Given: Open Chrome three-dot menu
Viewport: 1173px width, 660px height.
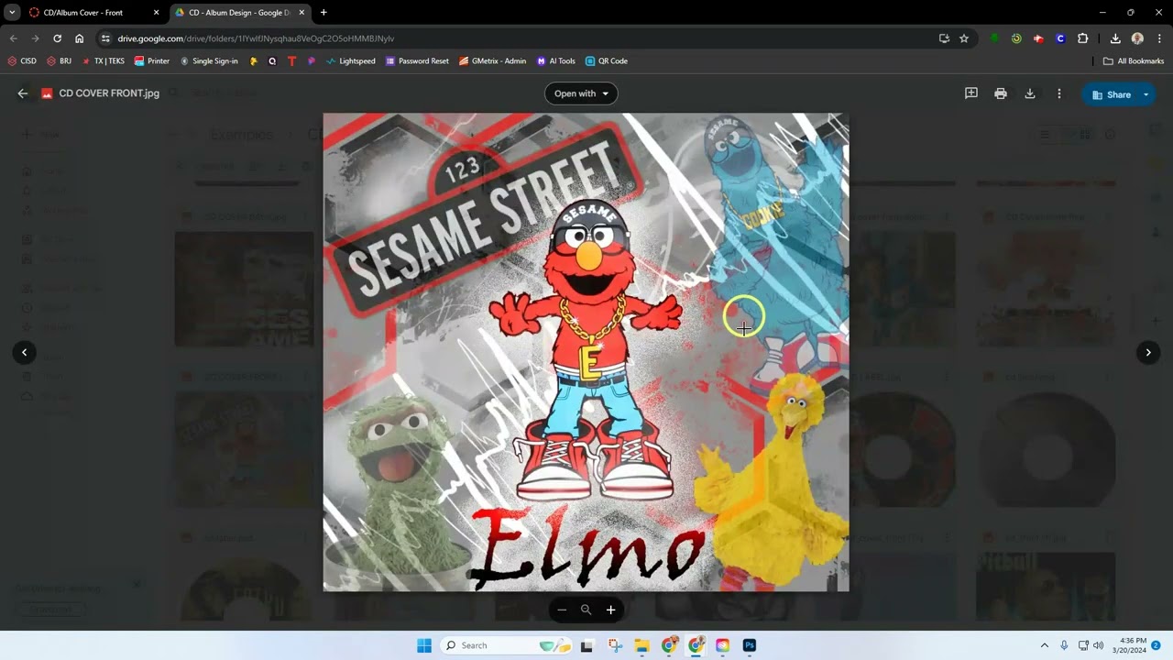Looking at the screenshot, I should (1160, 38).
